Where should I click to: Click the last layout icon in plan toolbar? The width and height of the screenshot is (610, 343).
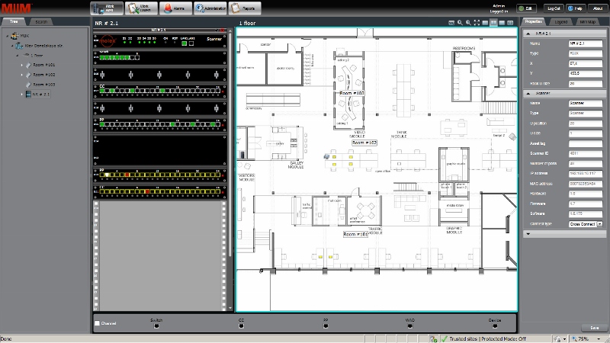pos(510,23)
